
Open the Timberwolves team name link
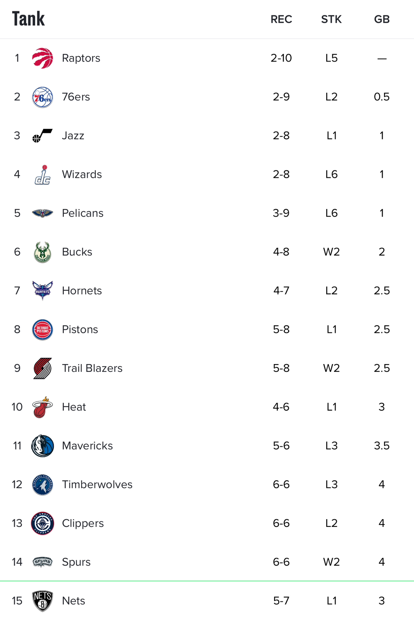pyautogui.click(x=97, y=484)
